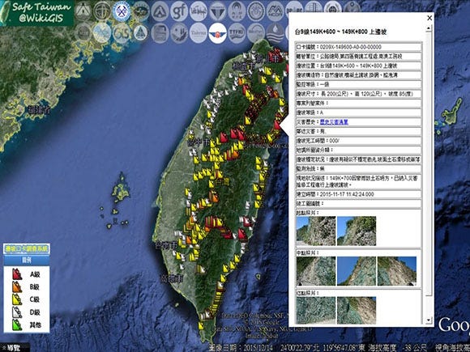Select the open-hand round logo icon
The image size is (470, 352).
[179, 32]
